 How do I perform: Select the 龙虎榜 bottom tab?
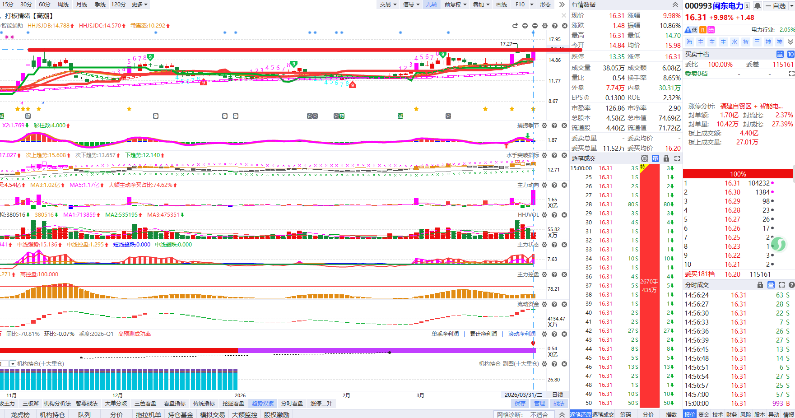click(20, 414)
